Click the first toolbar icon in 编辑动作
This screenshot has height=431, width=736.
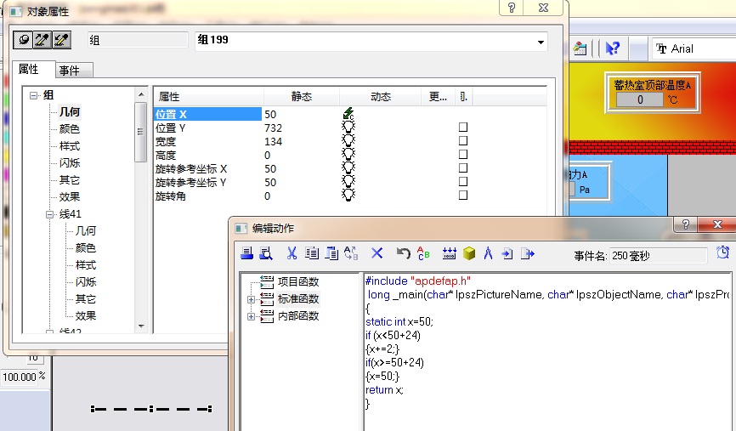pyautogui.click(x=247, y=253)
